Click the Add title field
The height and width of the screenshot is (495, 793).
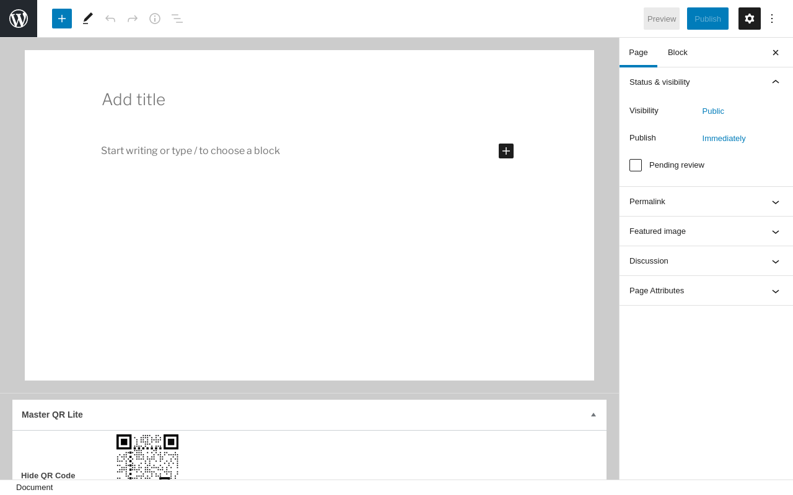point(309,100)
